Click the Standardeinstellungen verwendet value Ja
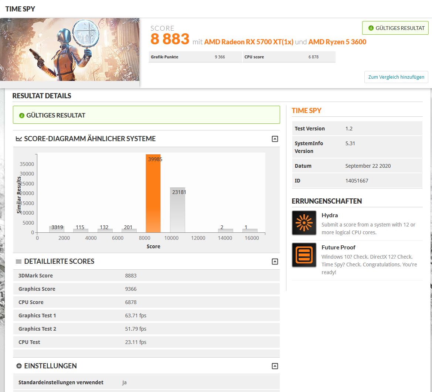The height and width of the screenshot is (392, 432). click(124, 382)
